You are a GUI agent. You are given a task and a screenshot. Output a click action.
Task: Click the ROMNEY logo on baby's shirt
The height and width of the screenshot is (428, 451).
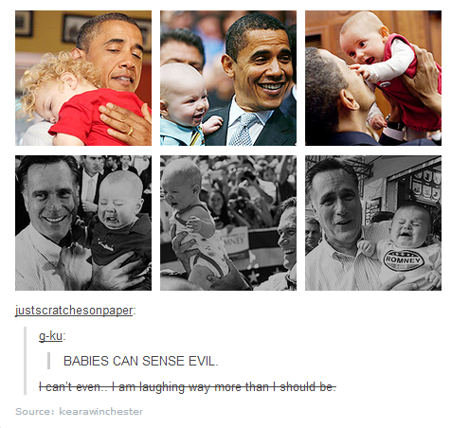tap(404, 260)
